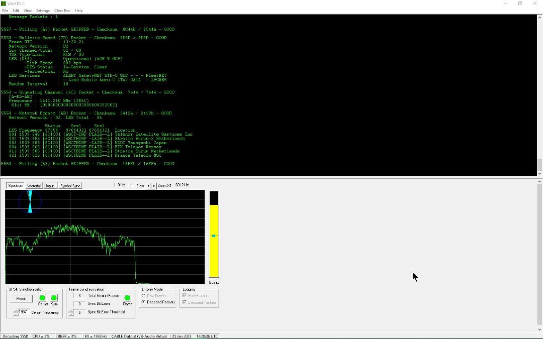543x339 pixels.
Task: Switch to the Waterfall tab
Action: coord(34,186)
